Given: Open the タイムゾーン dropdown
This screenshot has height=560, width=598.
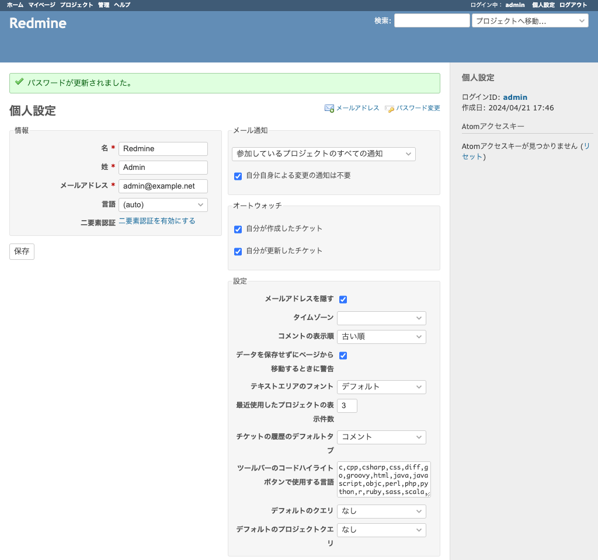Looking at the screenshot, I should [381, 318].
